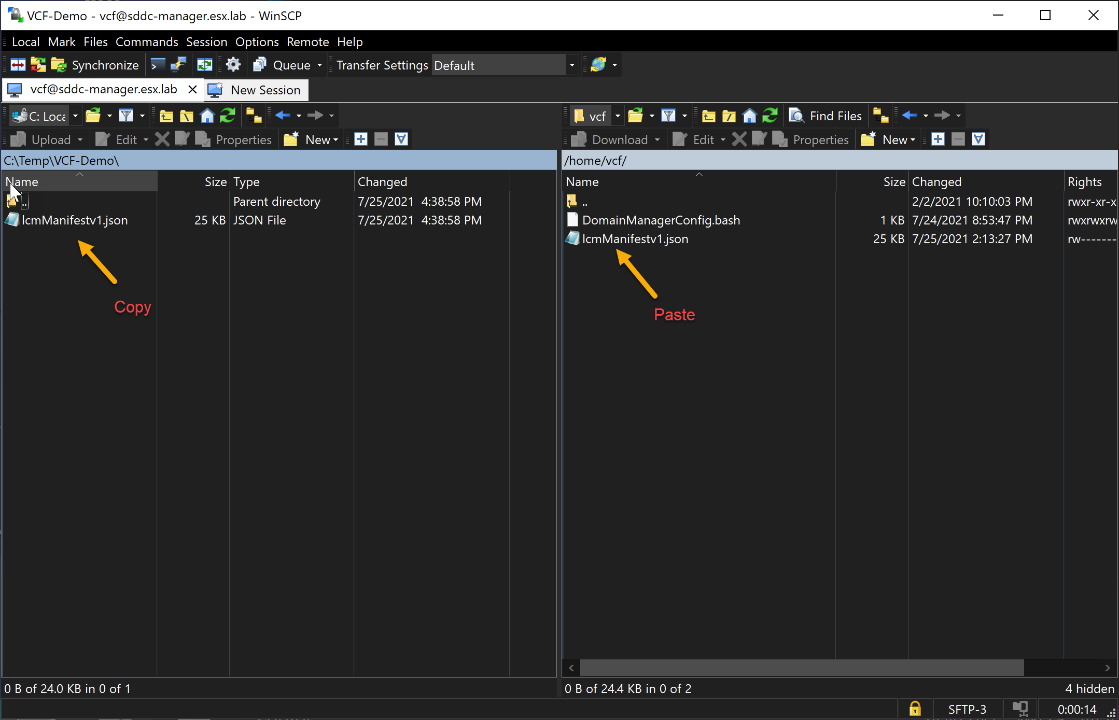Viewport: 1119px width, 720px height.
Task: Open the Options menu
Action: (257, 42)
